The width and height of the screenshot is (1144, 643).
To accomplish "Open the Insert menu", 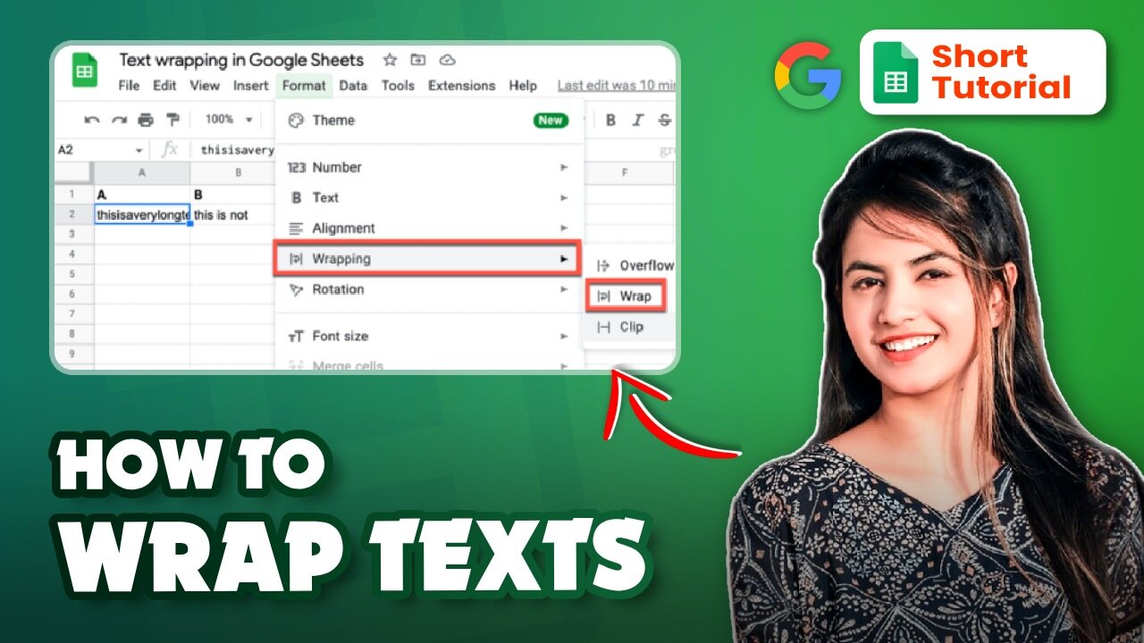I will 251,86.
